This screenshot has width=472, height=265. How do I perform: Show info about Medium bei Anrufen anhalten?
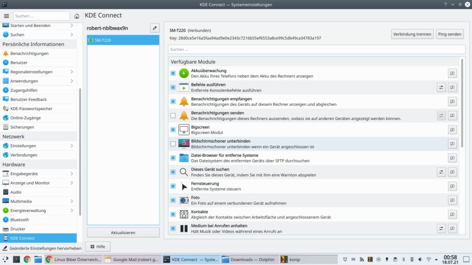pos(452,229)
